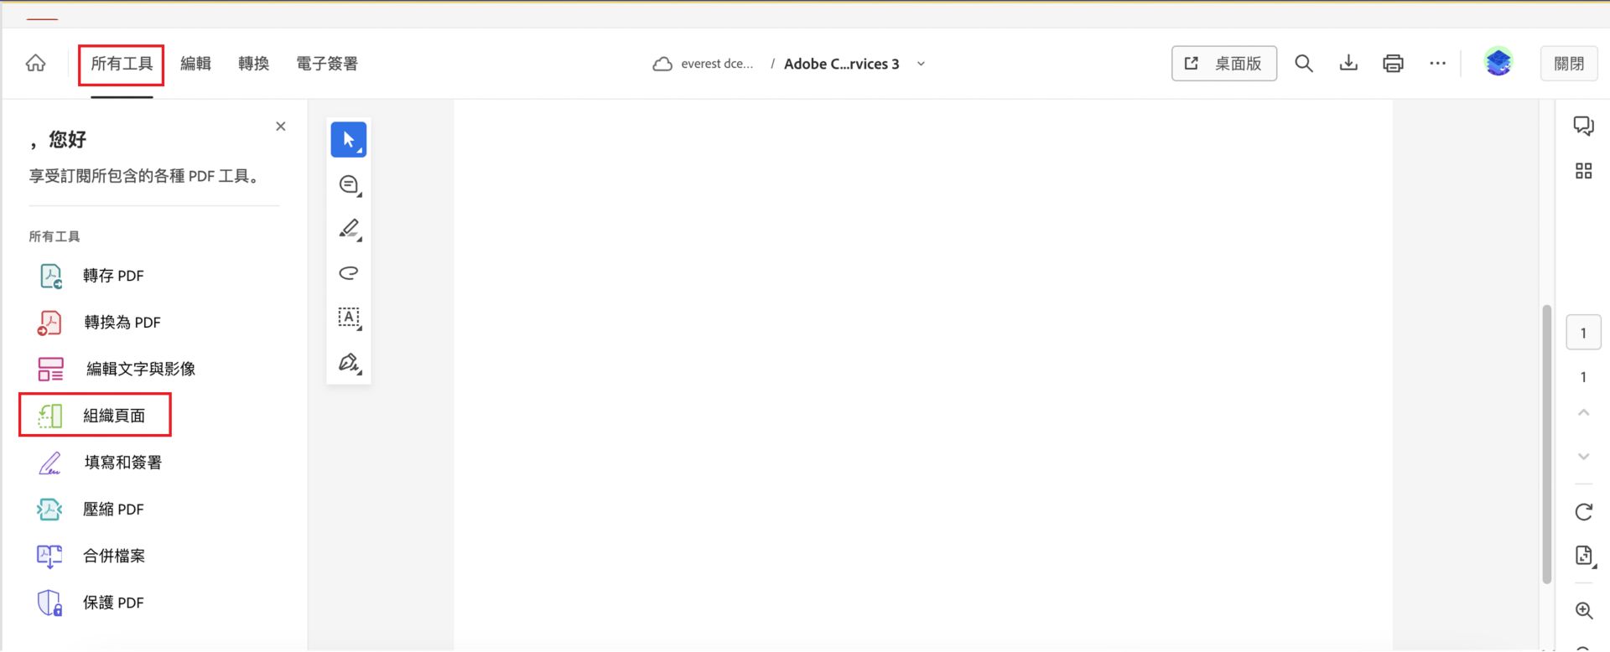The width and height of the screenshot is (1610, 652).
Task: Click the current page number field
Action: pyautogui.click(x=1583, y=333)
